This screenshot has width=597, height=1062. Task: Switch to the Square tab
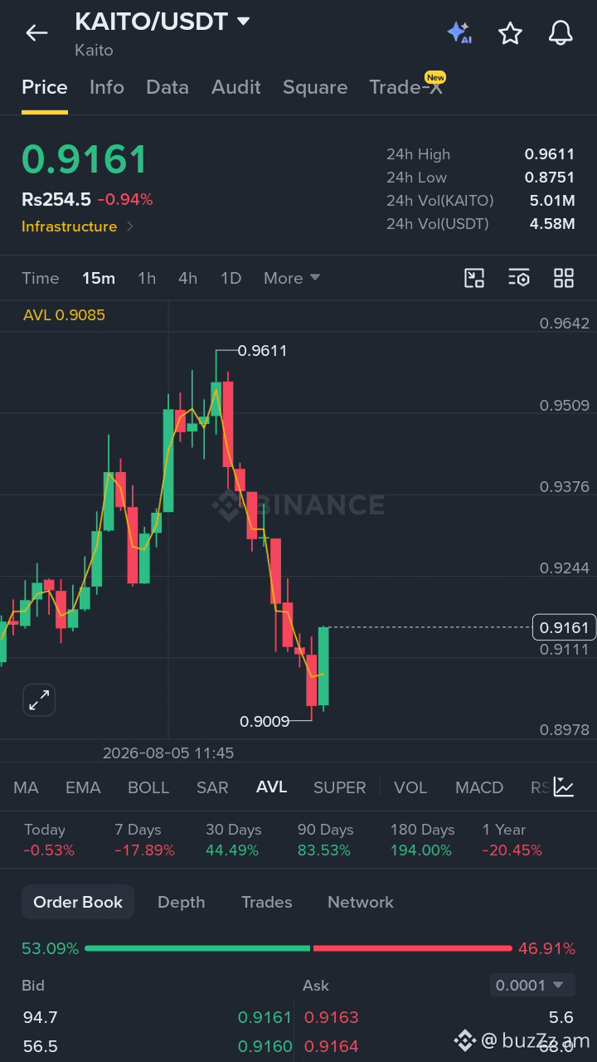coord(315,87)
